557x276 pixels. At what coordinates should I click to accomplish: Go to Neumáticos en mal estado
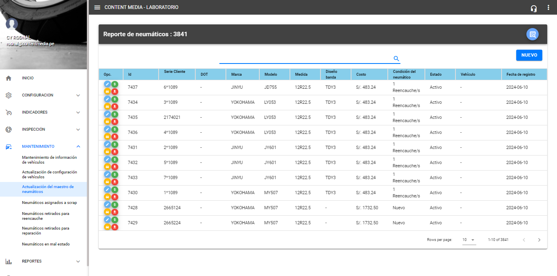46,244
